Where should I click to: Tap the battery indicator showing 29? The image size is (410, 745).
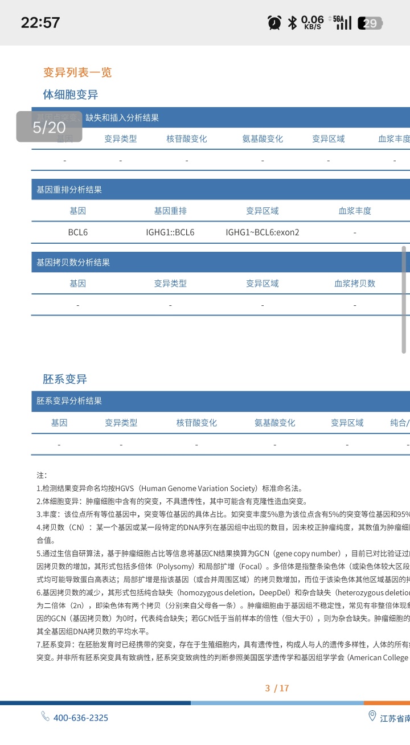click(x=371, y=23)
